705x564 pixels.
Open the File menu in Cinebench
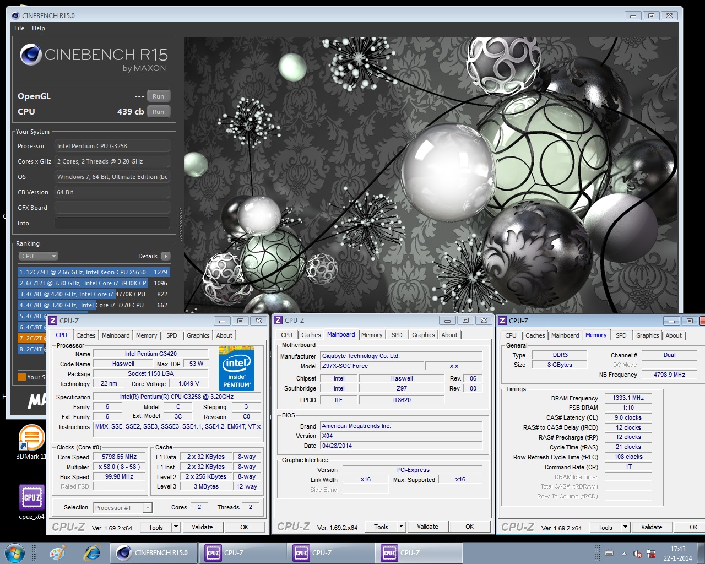[x=19, y=28]
